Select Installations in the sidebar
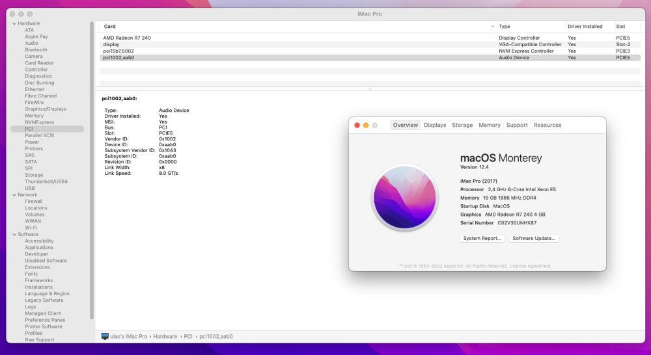 38,287
